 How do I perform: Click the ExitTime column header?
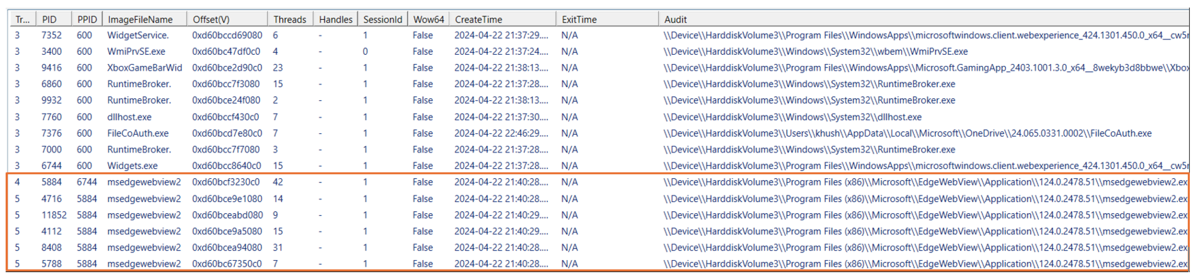[x=579, y=19]
